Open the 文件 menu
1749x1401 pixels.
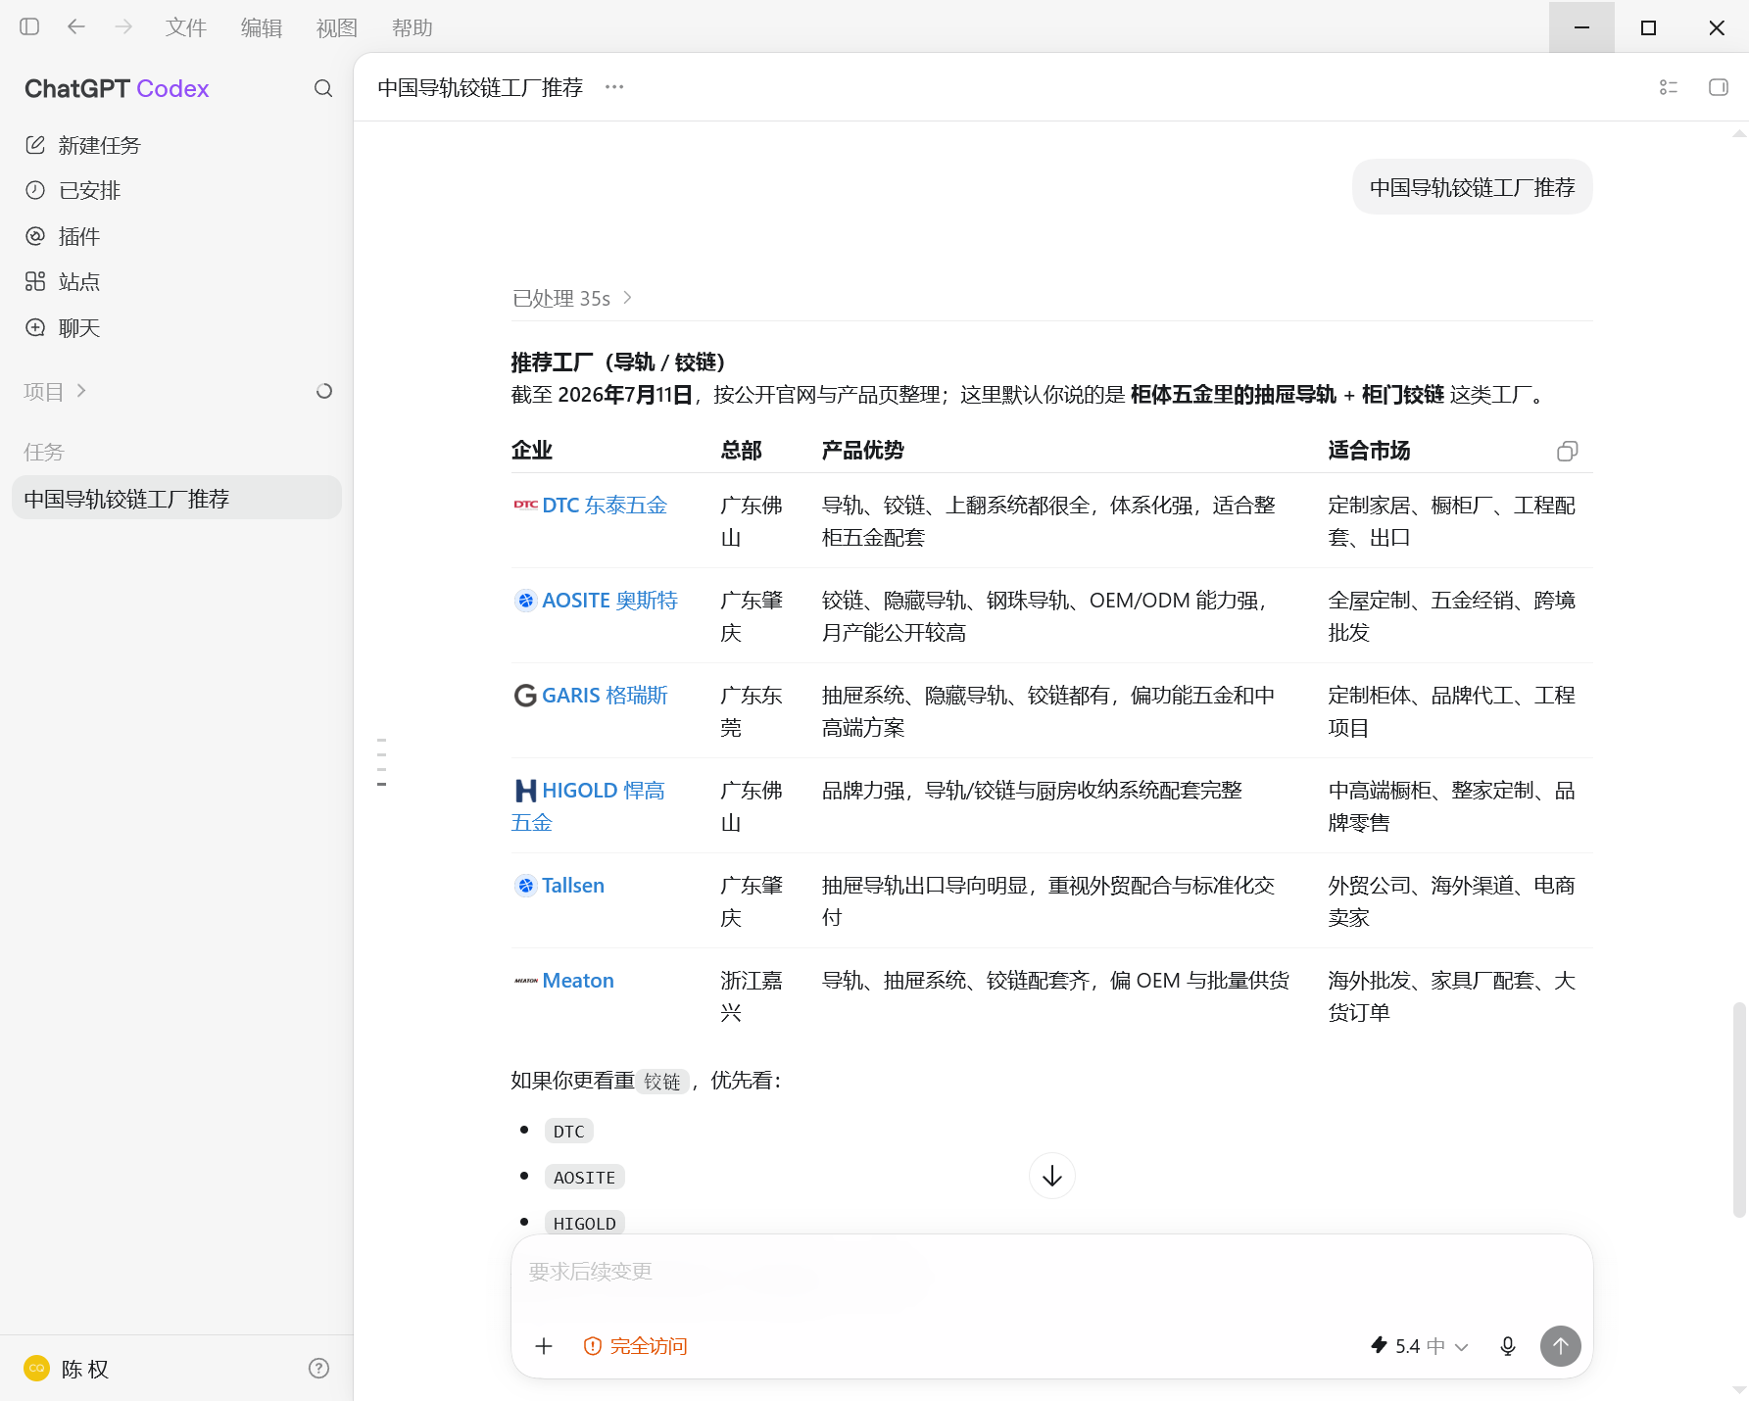pyautogui.click(x=186, y=28)
